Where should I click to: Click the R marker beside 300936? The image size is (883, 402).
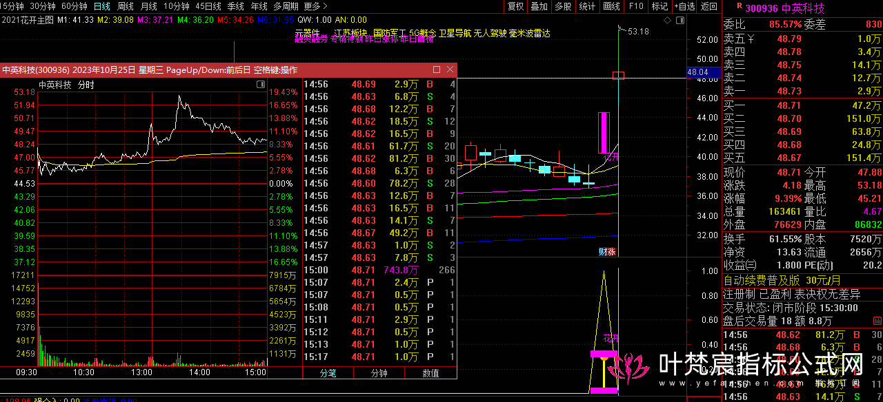pos(740,6)
